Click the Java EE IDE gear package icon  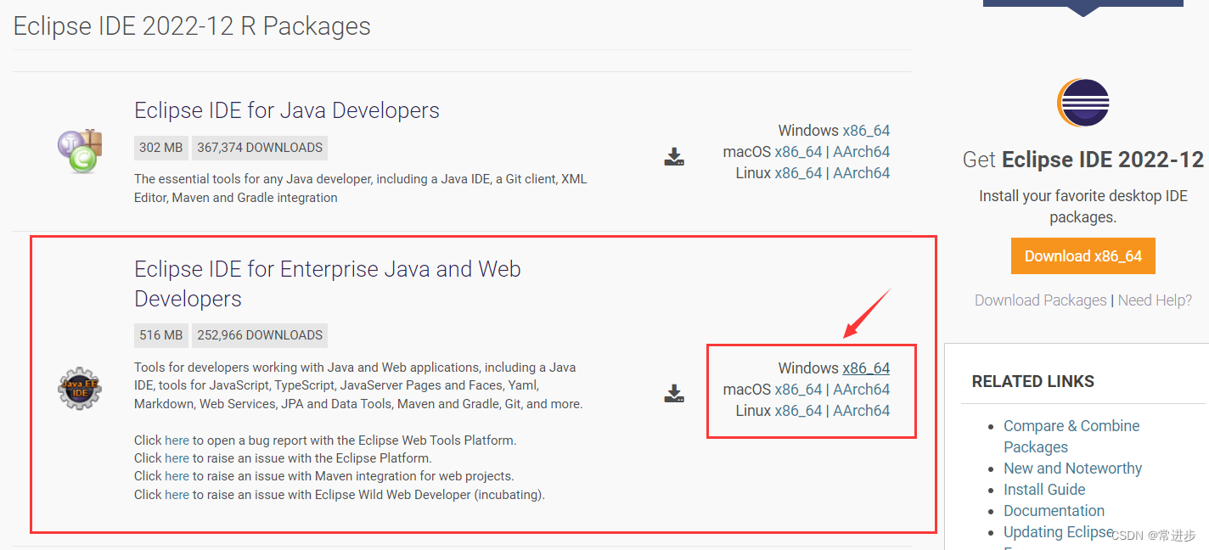pyautogui.click(x=80, y=389)
